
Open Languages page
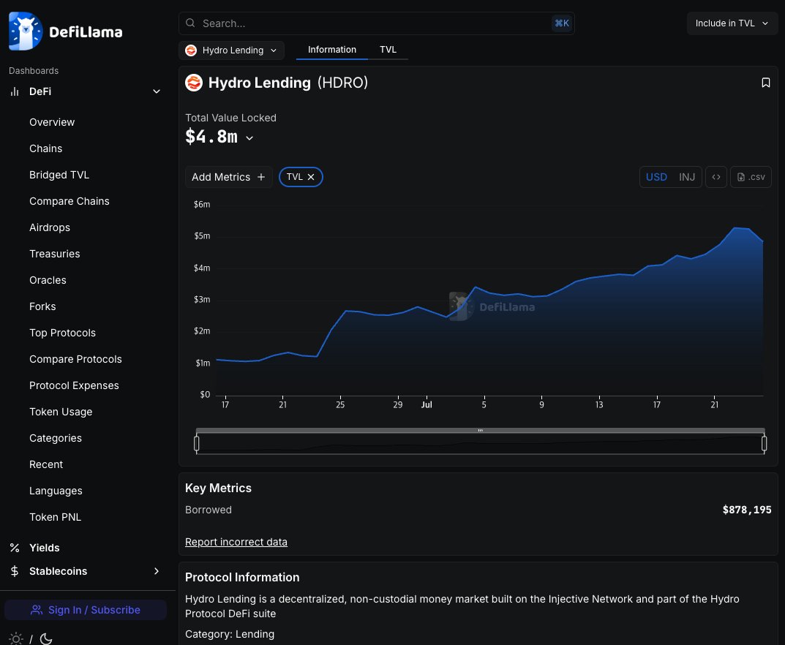[x=56, y=491]
